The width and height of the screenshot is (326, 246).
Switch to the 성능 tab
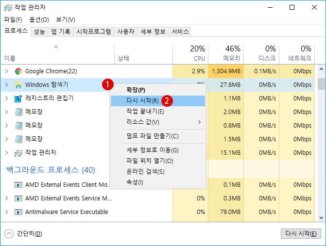point(39,32)
